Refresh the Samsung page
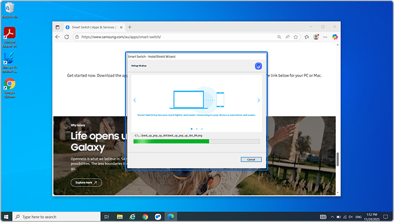394x222 pixels. pos(67,37)
